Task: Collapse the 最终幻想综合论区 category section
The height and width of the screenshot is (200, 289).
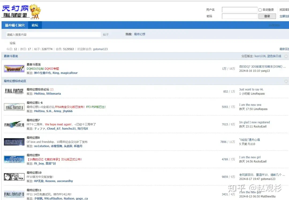Action: (286, 81)
